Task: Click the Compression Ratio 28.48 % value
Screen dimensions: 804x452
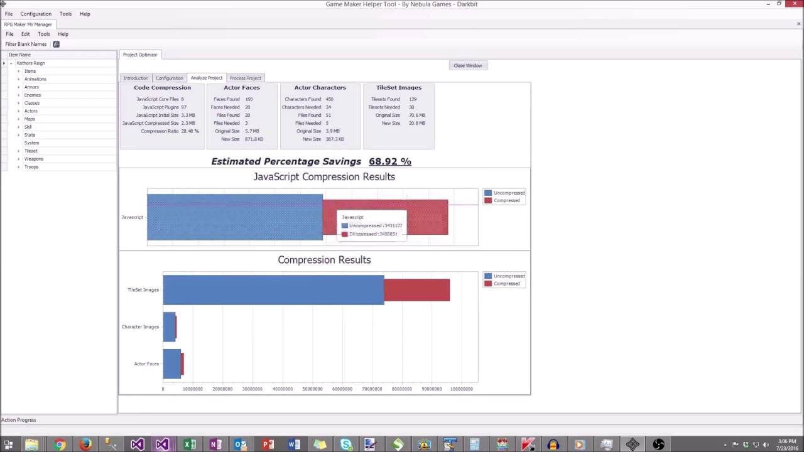Action: (x=190, y=131)
